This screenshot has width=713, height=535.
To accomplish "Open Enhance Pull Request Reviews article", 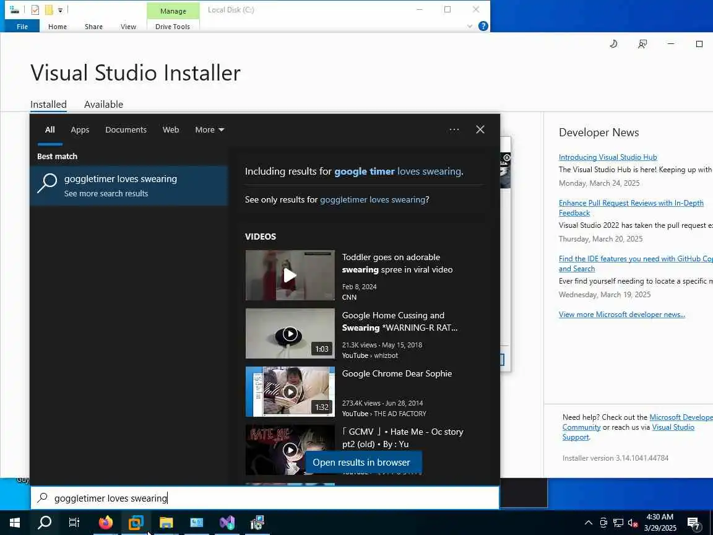I will [x=631, y=208].
